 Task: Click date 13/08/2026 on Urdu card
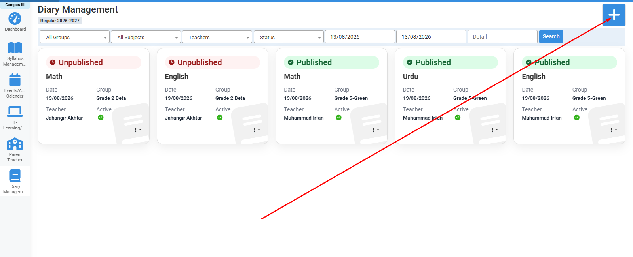tap(416, 98)
